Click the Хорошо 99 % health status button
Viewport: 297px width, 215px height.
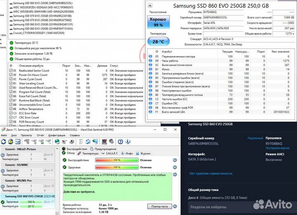[x=158, y=22]
